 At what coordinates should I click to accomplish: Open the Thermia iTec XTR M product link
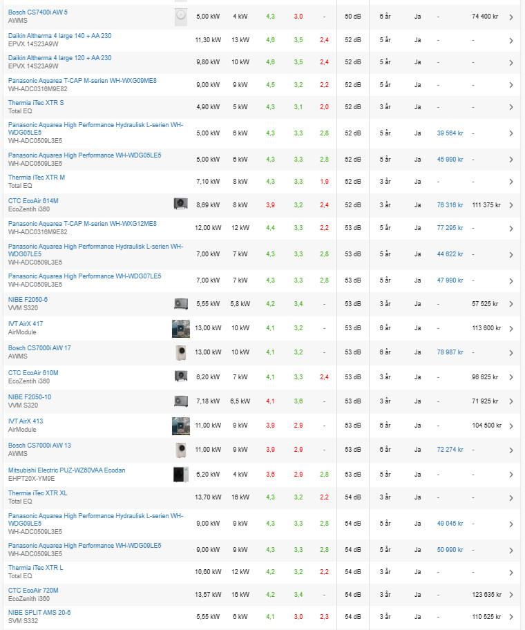pyautogui.click(x=37, y=178)
